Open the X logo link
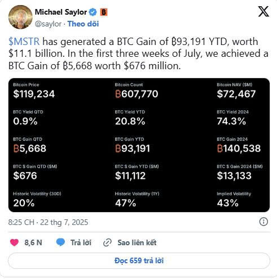Viewport: 277px width, 279px height. click(263, 11)
